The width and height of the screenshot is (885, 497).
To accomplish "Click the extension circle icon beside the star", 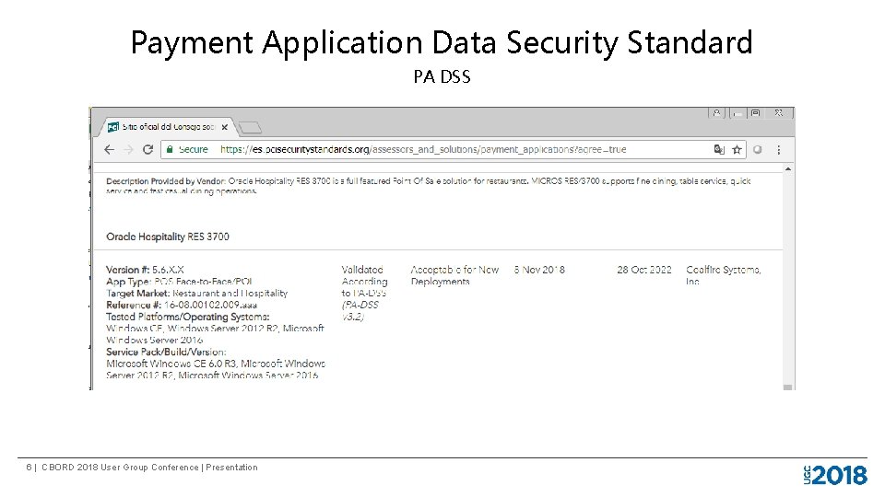I will pos(758,149).
